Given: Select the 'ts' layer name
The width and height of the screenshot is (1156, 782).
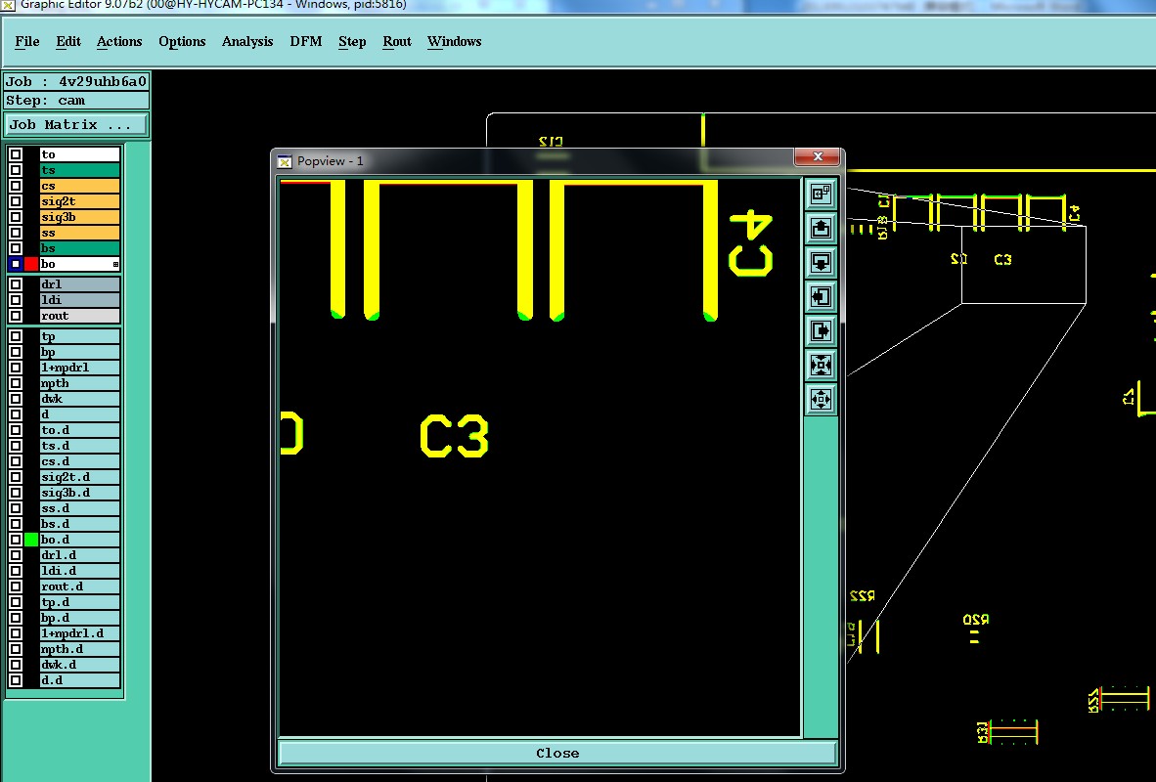Looking at the screenshot, I should coord(79,169).
